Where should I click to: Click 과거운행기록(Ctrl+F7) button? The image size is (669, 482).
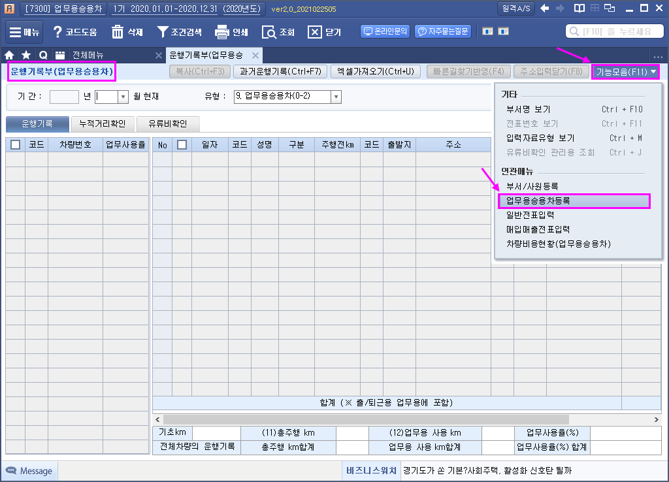click(x=280, y=72)
